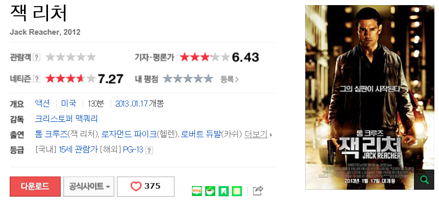Click the 15세 관람가 rating link
This screenshot has height=204, width=439.
78,150
